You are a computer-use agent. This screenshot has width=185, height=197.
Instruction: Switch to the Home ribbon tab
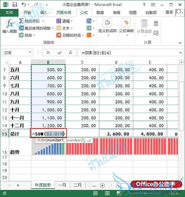point(27,12)
